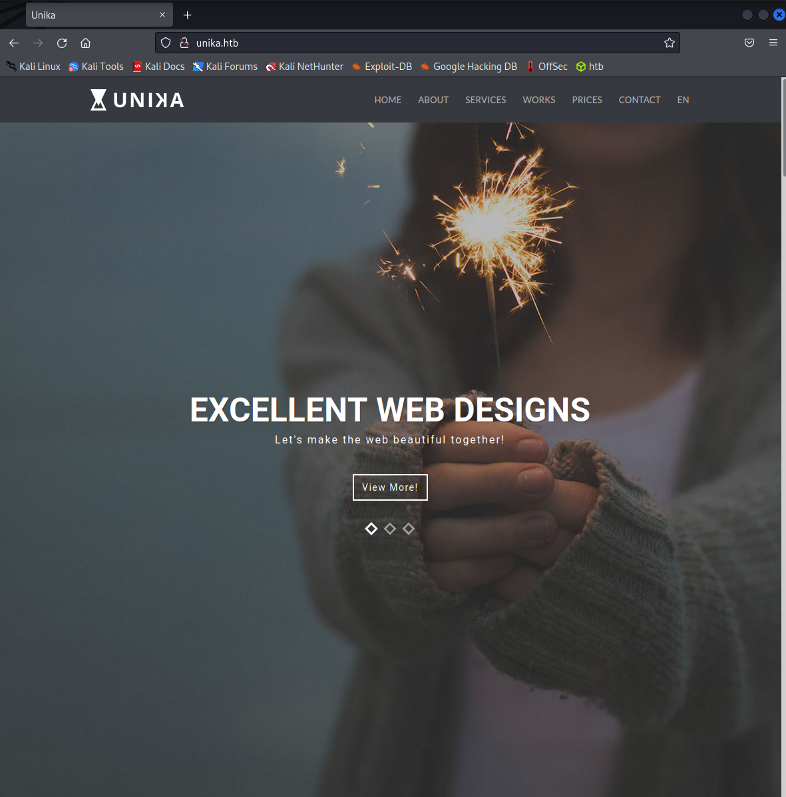
Task: Open the Firefox hamburger menu
Action: (773, 43)
